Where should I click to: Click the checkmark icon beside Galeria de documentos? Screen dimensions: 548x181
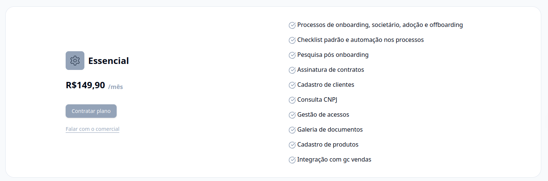point(292,130)
